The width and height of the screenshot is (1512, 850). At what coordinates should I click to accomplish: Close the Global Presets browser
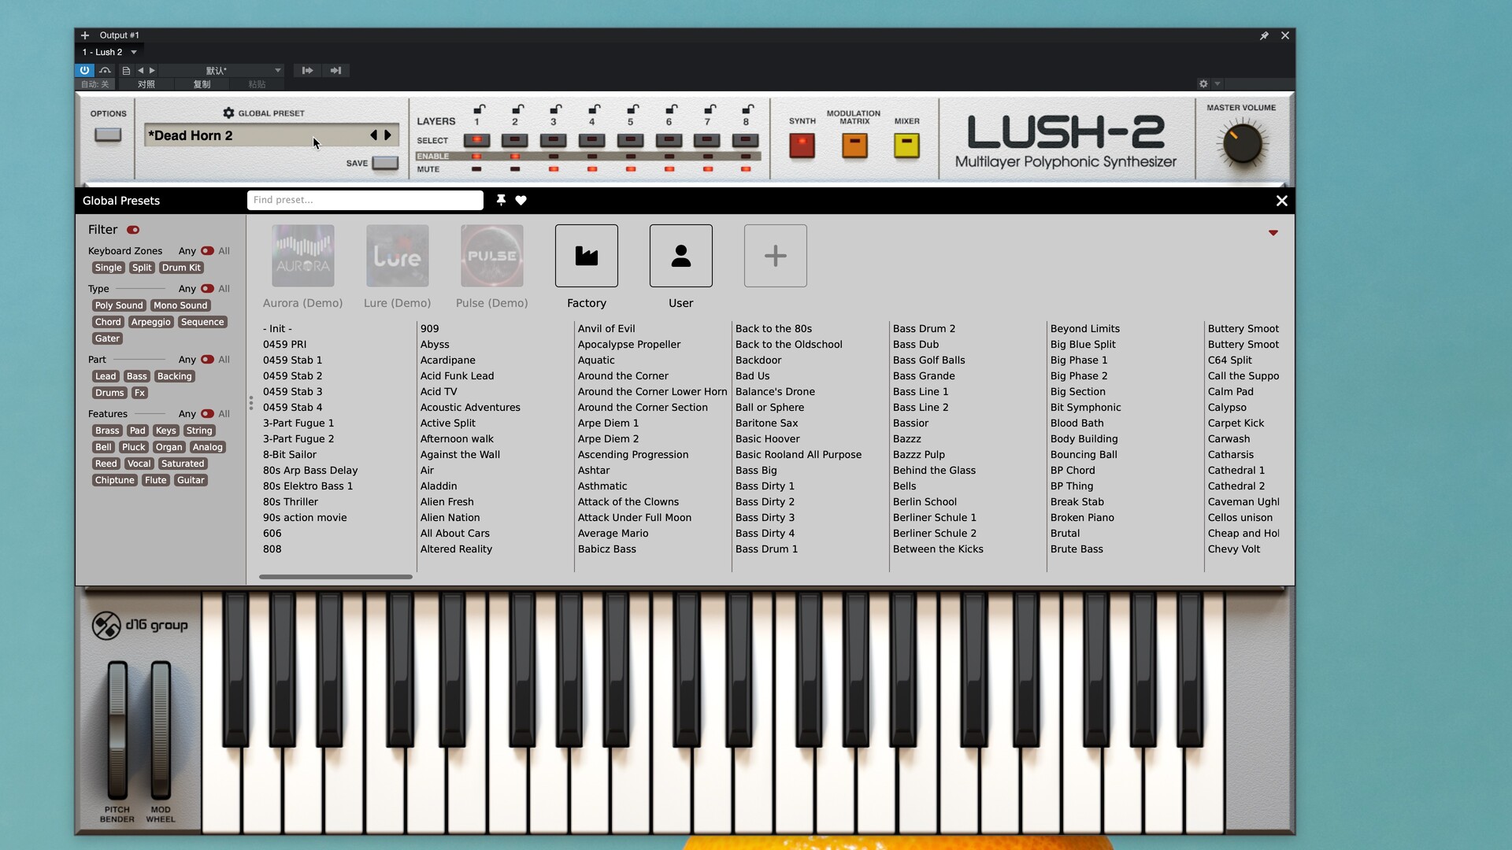point(1281,201)
